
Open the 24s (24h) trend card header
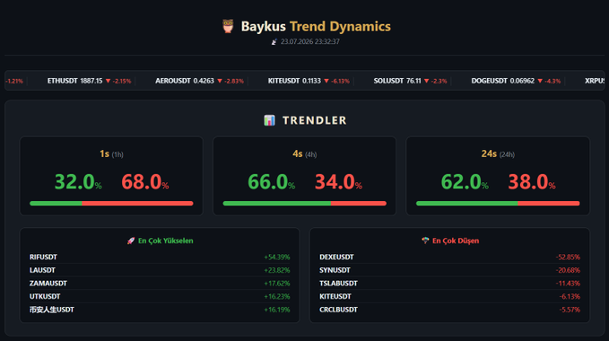point(498,153)
